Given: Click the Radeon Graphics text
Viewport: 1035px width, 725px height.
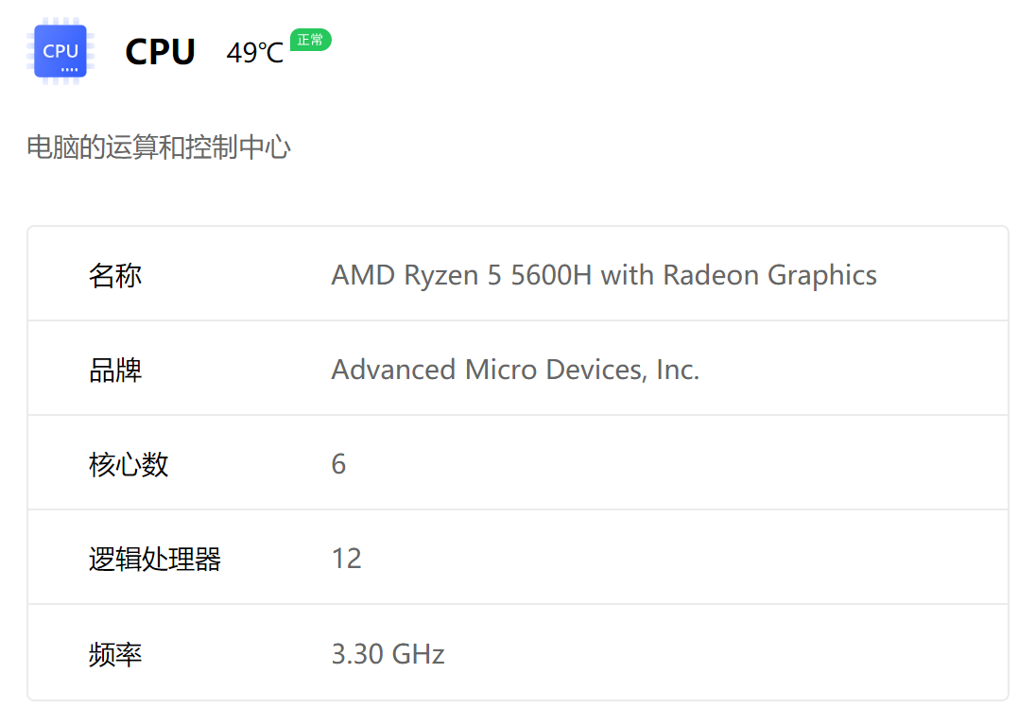Looking at the screenshot, I should (x=769, y=275).
